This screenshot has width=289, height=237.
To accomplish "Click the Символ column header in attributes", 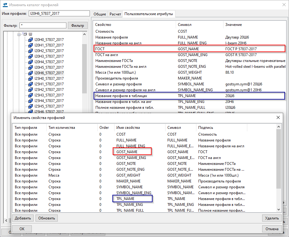I will [199, 25].
